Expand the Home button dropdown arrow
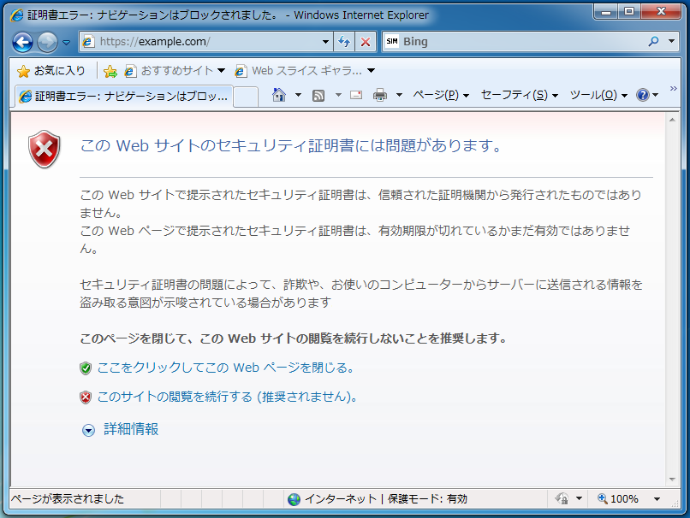690x518 pixels. 298,95
